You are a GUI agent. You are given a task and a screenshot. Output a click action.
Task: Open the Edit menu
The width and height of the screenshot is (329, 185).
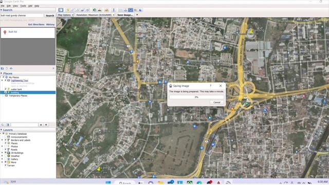click(x=9, y=6)
